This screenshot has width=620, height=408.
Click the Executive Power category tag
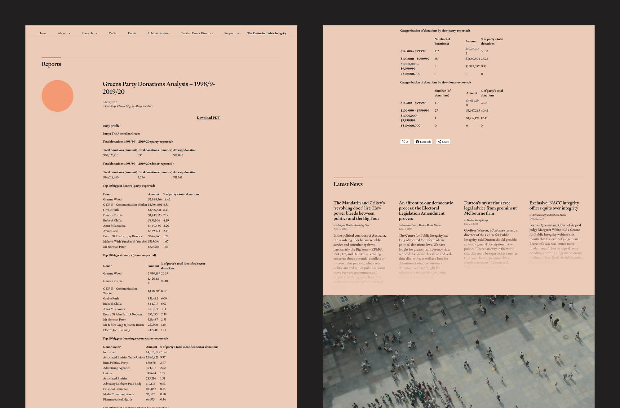pos(409,225)
